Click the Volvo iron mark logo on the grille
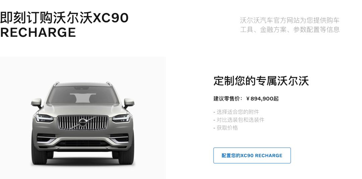The height and width of the screenshot is (179, 362). tap(82, 123)
